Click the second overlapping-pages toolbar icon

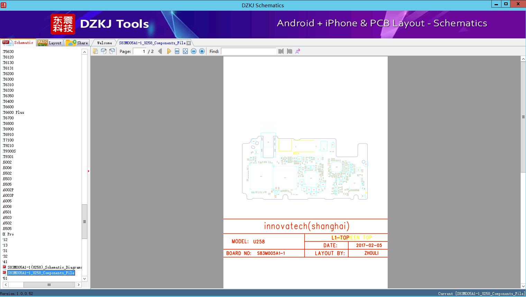click(x=104, y=51)
